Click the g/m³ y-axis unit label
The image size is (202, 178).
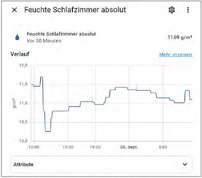[14, 103]
